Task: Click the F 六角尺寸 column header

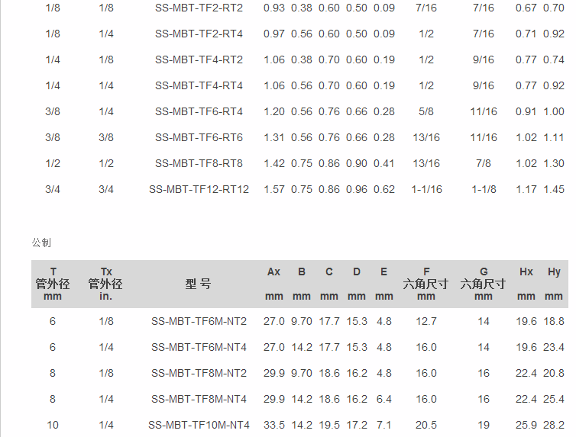Action: [426, 284]
